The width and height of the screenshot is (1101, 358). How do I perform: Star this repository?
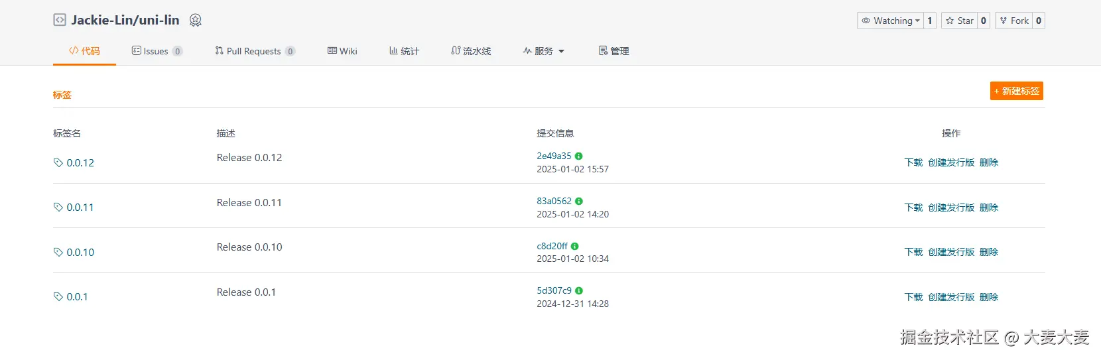click(x=960, y=21)
